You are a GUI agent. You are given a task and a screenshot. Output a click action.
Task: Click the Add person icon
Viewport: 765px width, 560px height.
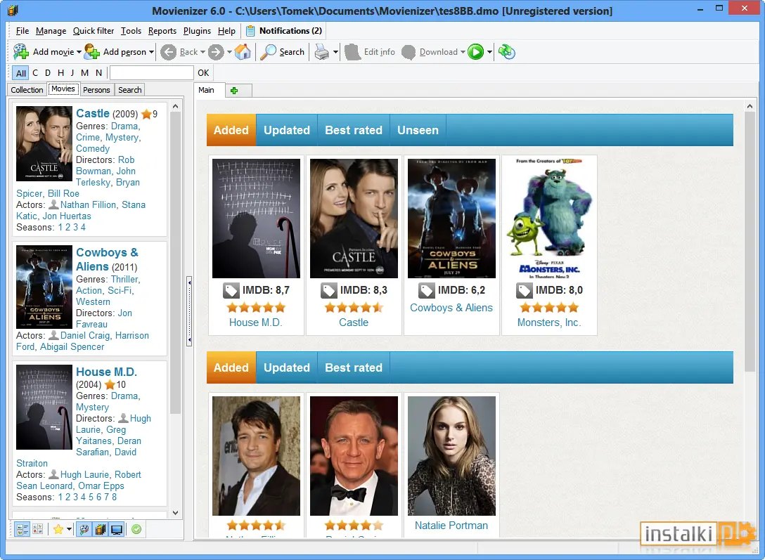(x=91, y=52)
